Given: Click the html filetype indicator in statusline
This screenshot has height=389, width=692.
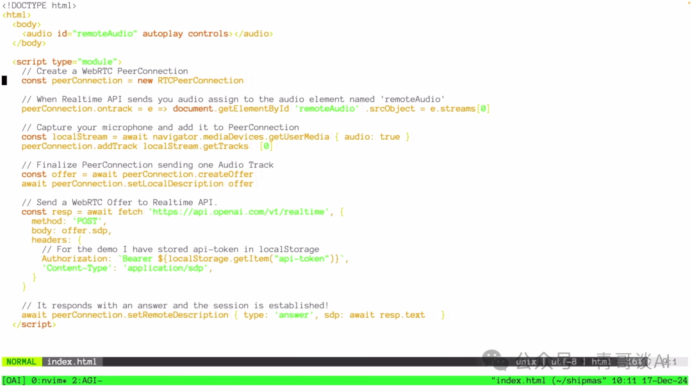Looking at the screenshot, I should click(601, 362).
